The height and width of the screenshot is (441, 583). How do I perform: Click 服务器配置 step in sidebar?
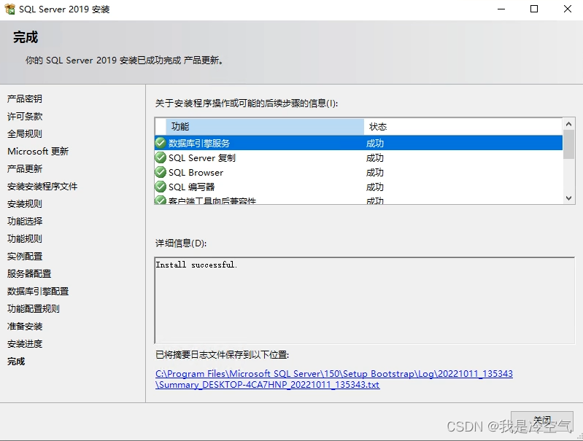(29, 273)
